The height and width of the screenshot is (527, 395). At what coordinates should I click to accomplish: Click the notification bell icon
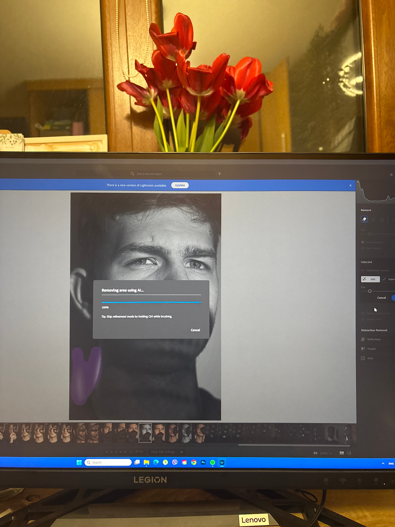391,175
